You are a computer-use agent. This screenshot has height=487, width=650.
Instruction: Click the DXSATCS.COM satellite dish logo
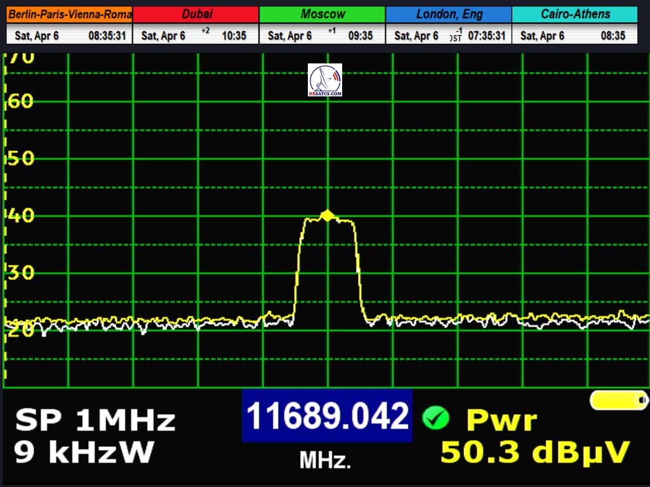click(325, 80)
